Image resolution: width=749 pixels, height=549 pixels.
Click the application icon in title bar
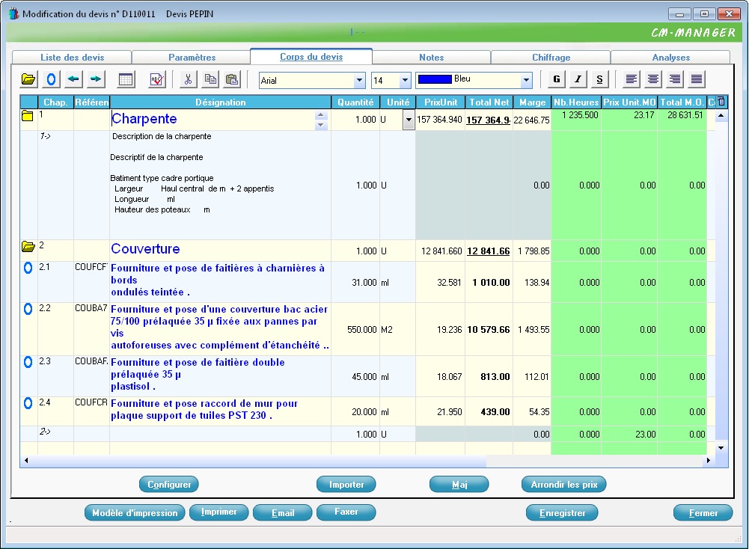pos(14,13)
